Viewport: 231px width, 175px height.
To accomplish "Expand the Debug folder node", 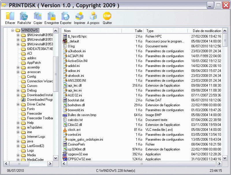I will (x=18, y=90).
